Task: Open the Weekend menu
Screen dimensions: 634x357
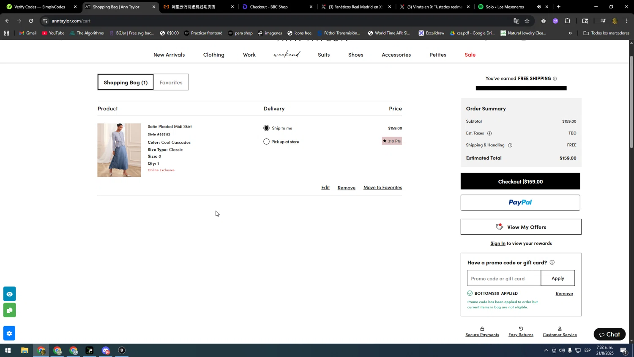Action: (287, 55)
